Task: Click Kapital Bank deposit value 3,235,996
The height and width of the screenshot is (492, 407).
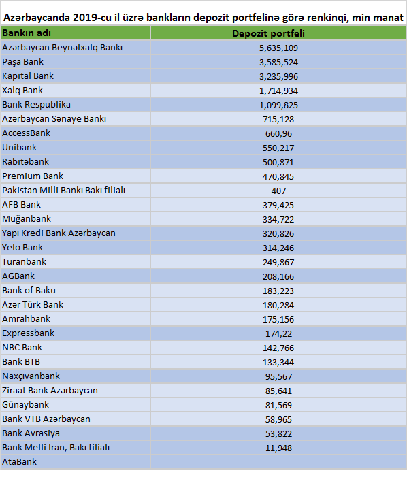Action: pyautogui.click(x=278, y=76)
